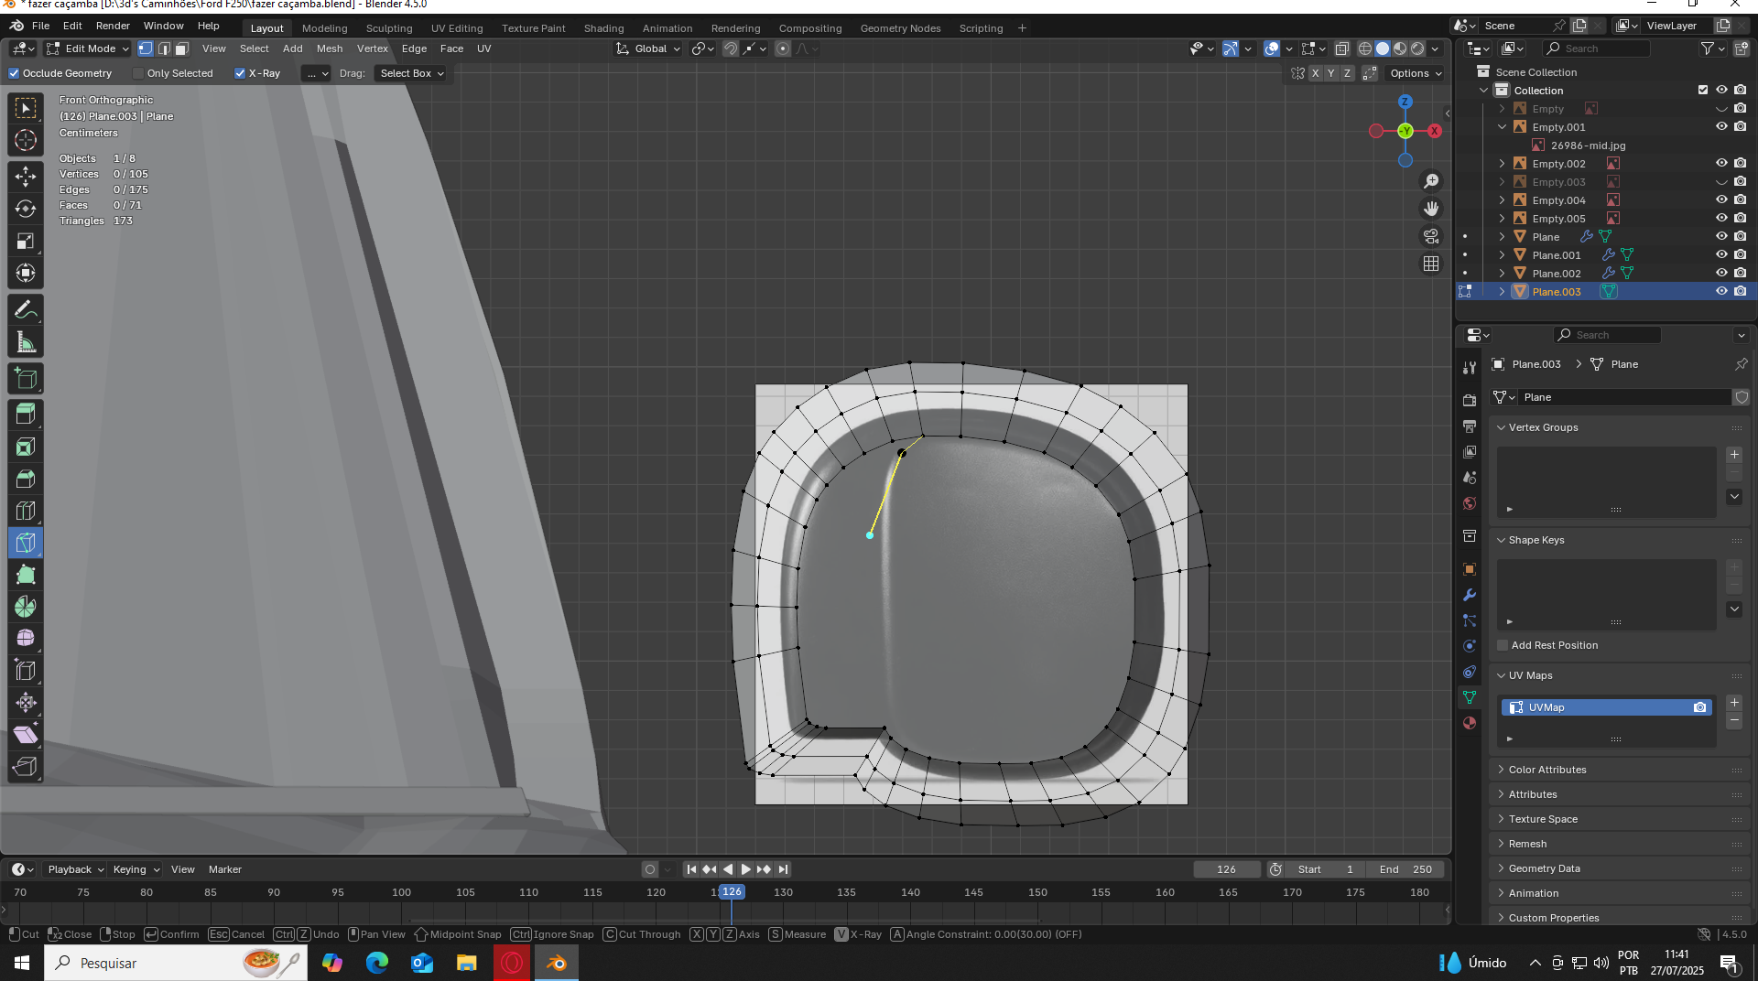Switch to the UV Editing workspace tab
Viewport: 1758px width, 981px height.
457,28
